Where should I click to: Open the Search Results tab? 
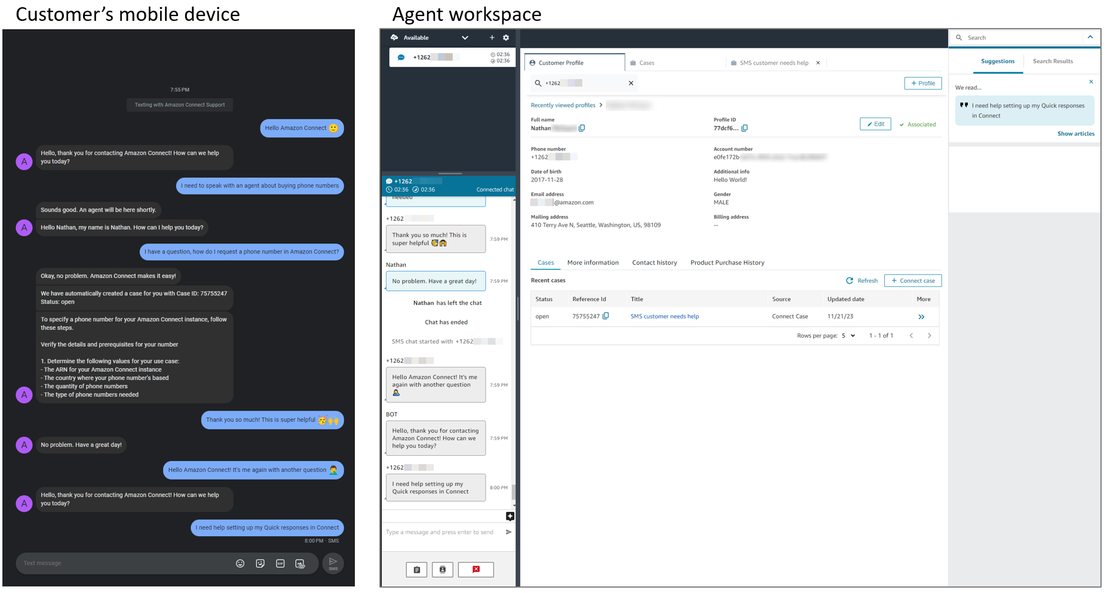[1053, 61]
